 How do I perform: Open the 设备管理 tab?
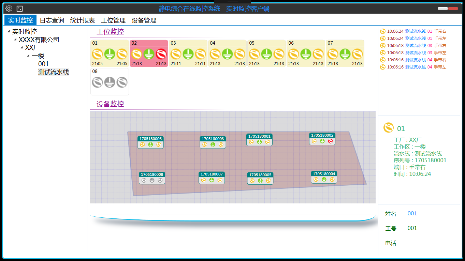pos(144,20)
